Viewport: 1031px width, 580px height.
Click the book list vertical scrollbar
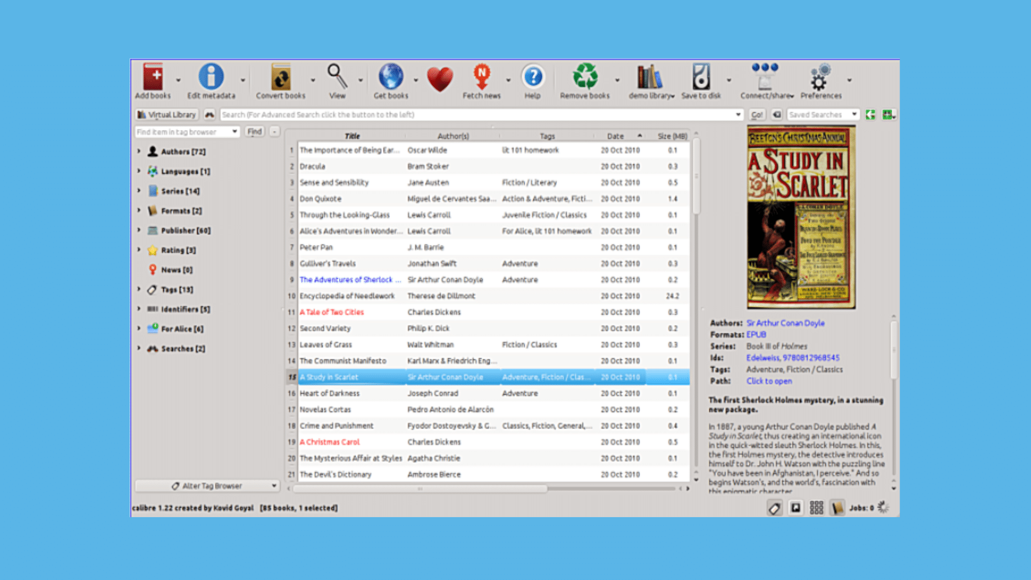coord(696,177)
